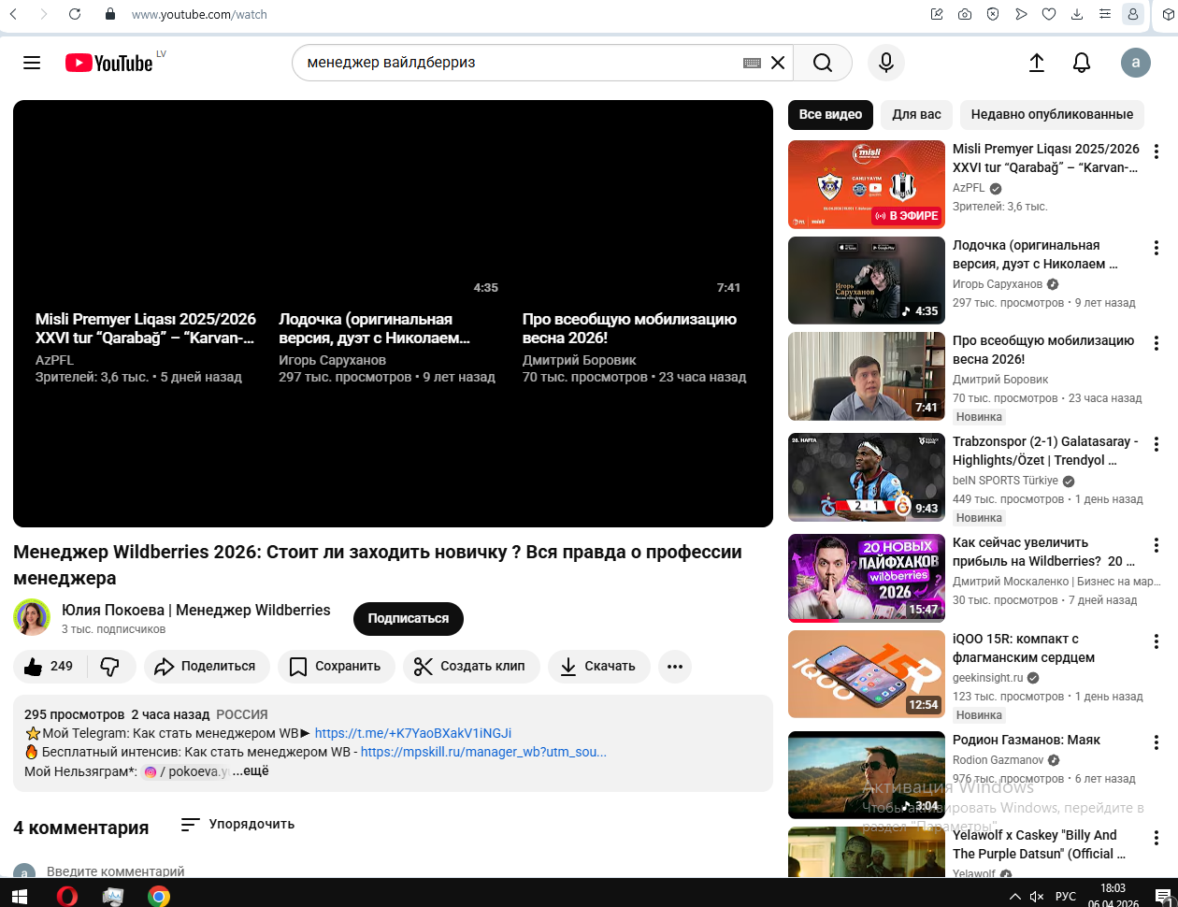Open the three-dots more actions menu under video
The image size is (1178, 907).
click(x=675, y=667)
